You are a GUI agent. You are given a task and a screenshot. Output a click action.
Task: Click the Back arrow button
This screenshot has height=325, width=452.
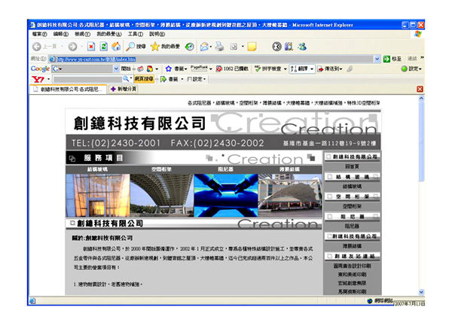(37, 47)
